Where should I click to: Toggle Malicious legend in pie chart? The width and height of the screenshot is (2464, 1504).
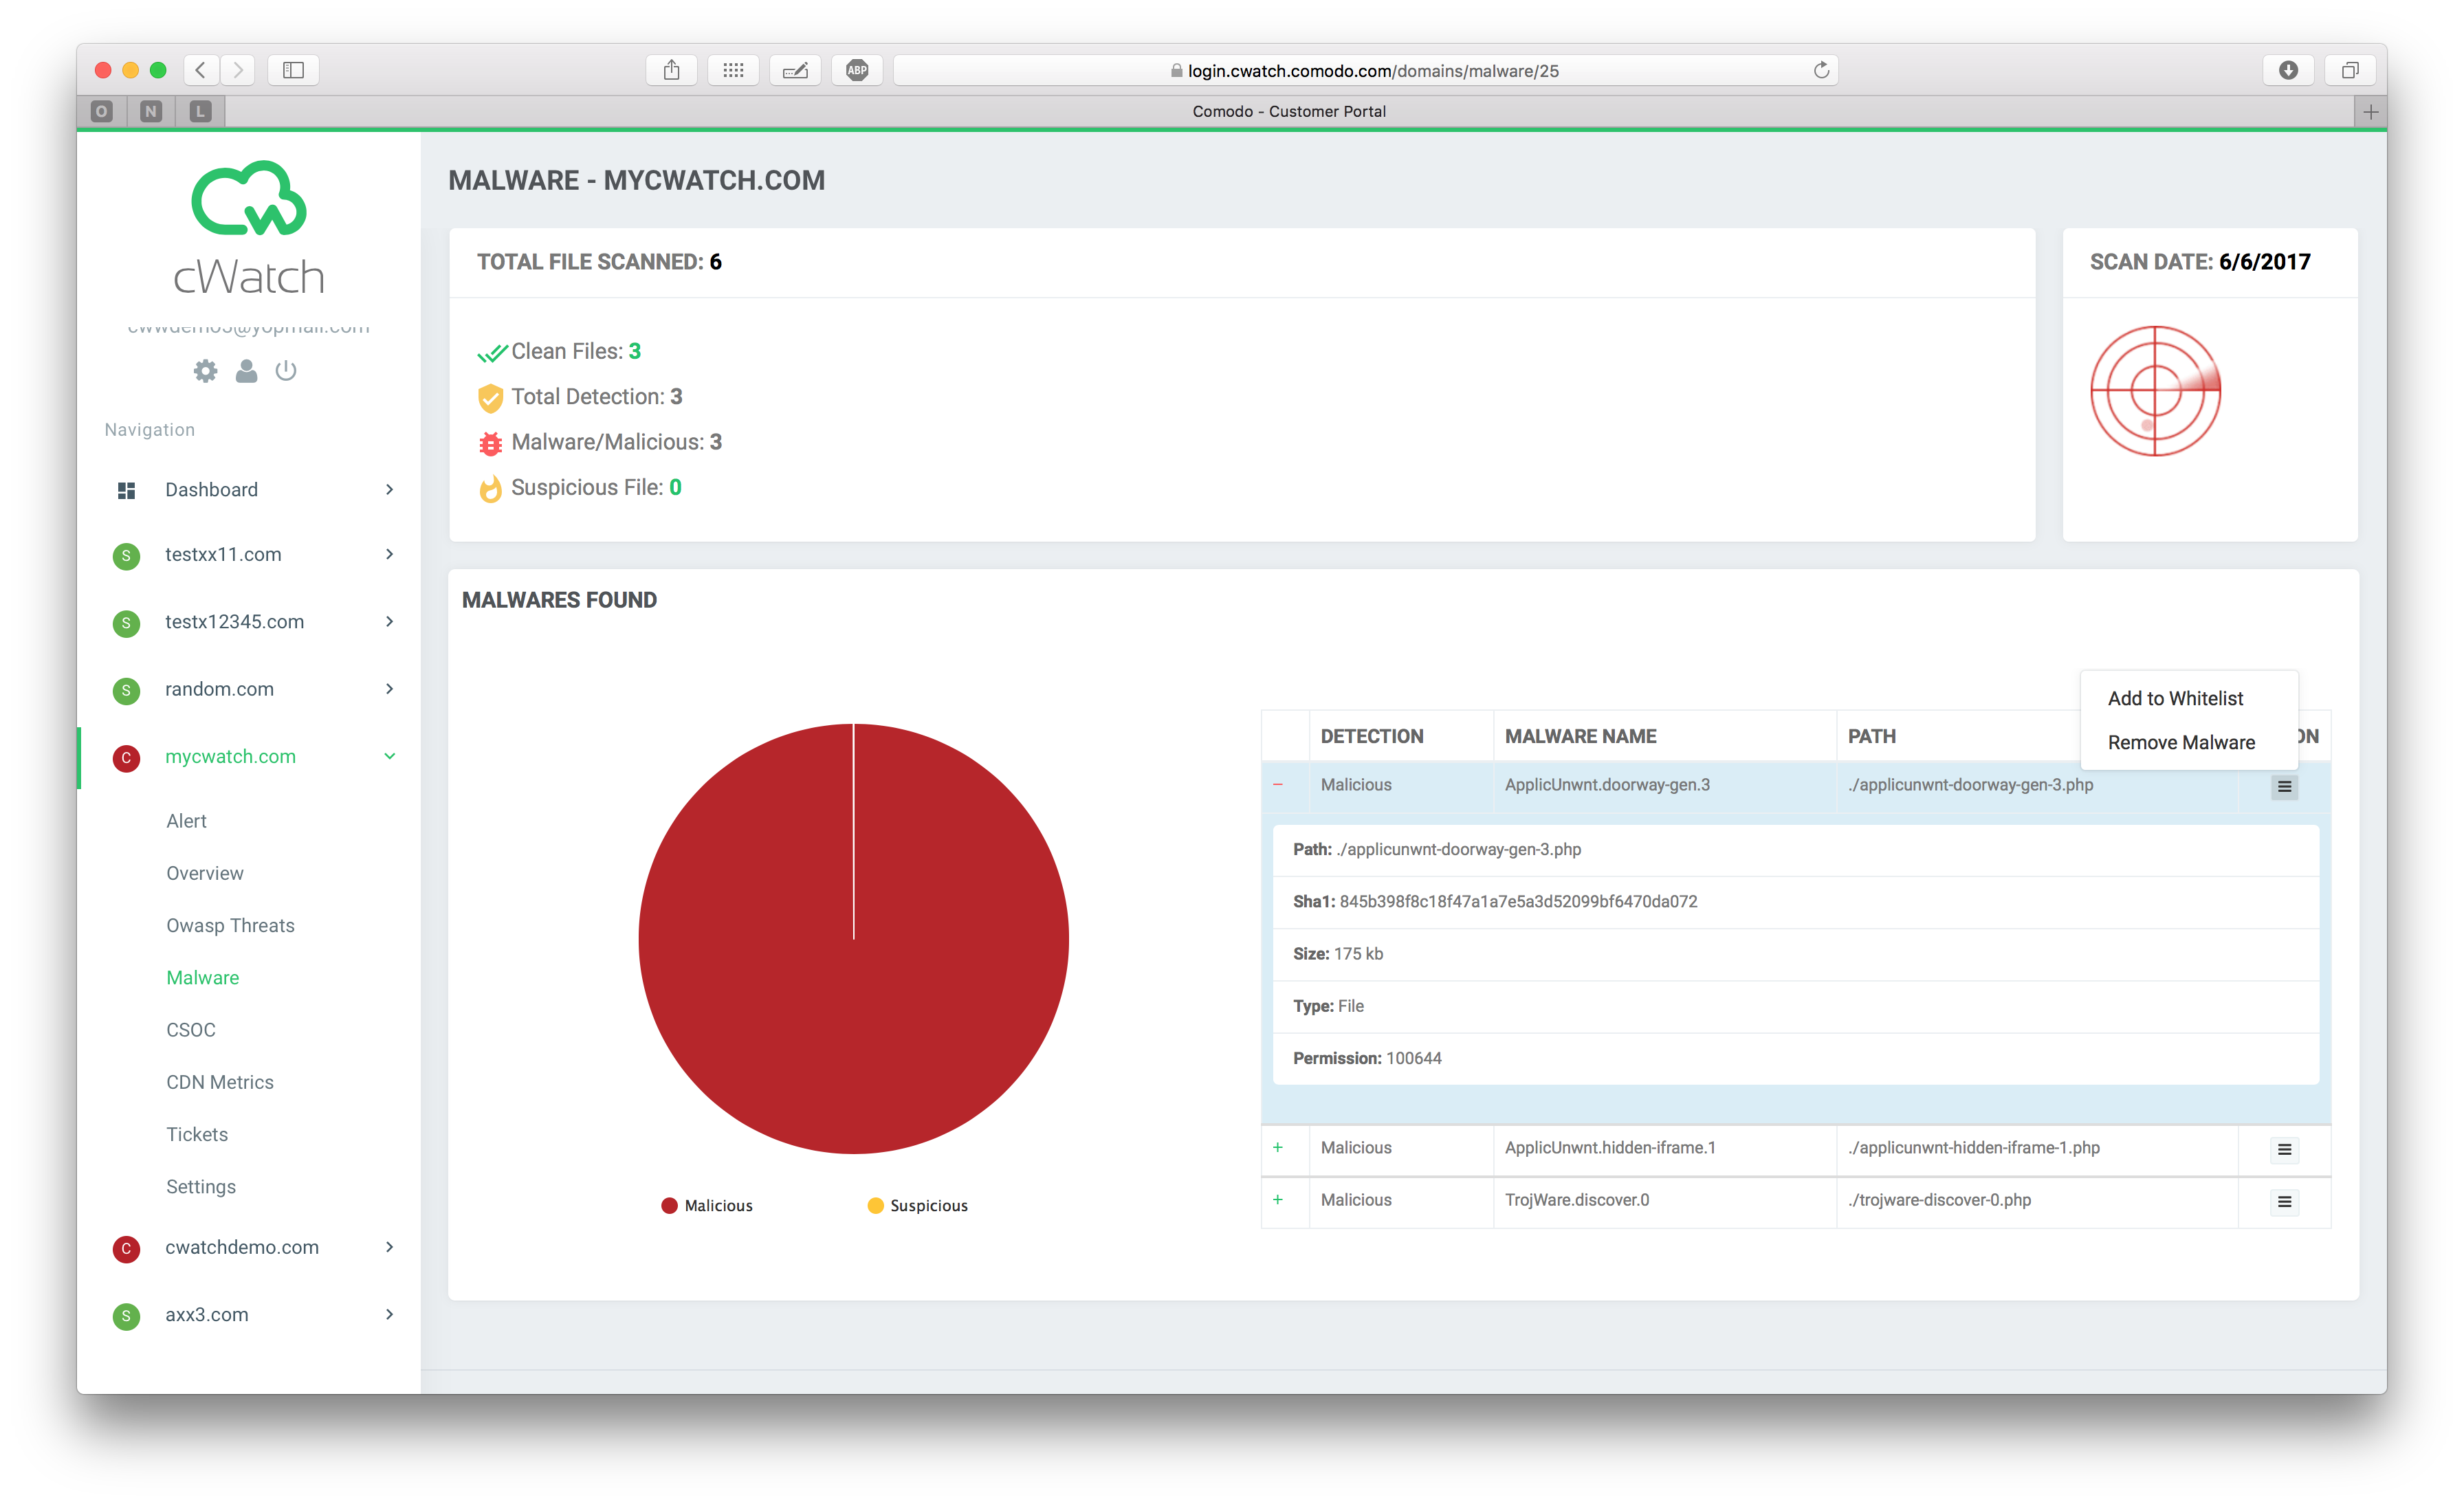(x=707, y=1205)
